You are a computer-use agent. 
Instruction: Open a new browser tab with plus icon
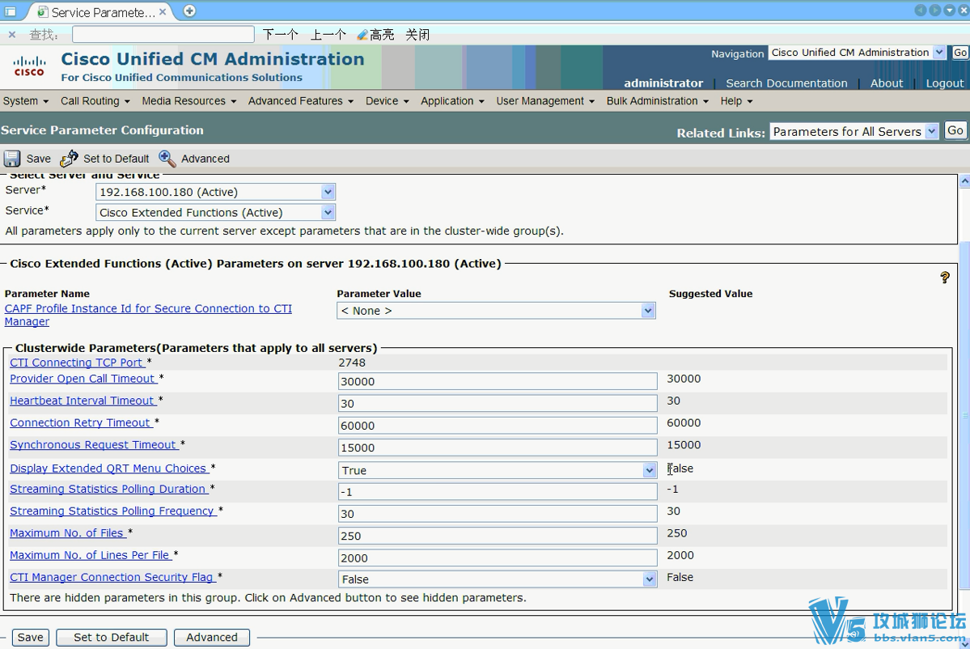point(189,11)
